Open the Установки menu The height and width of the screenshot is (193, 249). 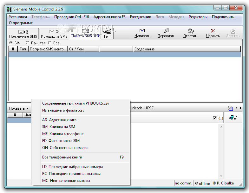point(18,17)
